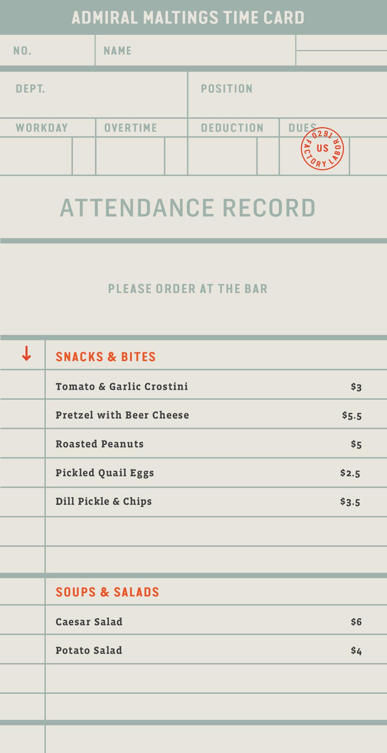Click the OVERTIME column header
The width and height of the screenshot is (387, 753).
131,128
